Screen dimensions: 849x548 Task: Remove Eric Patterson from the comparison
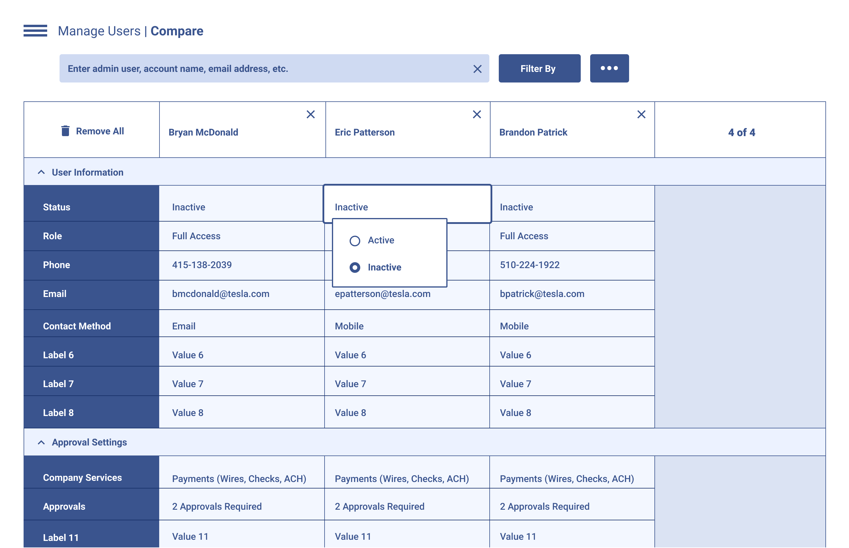(x=476, y=114)
